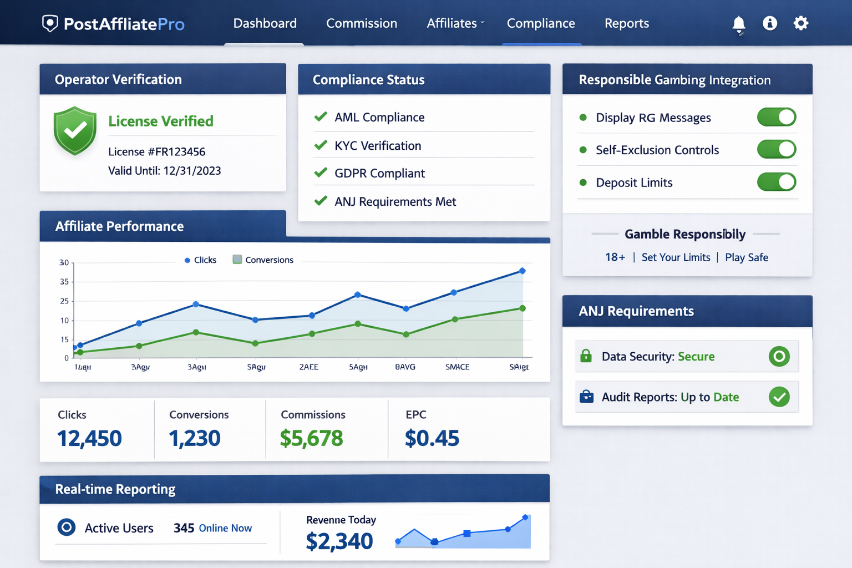Open the Reports section
The height and width of the screenshot is (568, 852).
627,23
